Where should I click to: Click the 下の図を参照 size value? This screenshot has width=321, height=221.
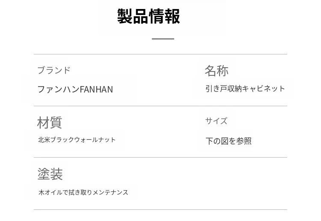pos(229,141)
